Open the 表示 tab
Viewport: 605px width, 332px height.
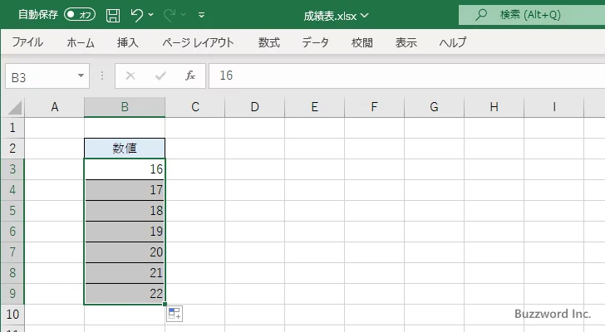click(406, 42)
